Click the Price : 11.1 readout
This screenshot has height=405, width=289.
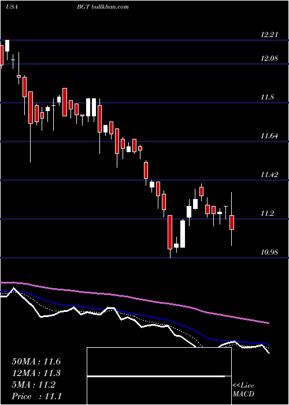point(36,396)
